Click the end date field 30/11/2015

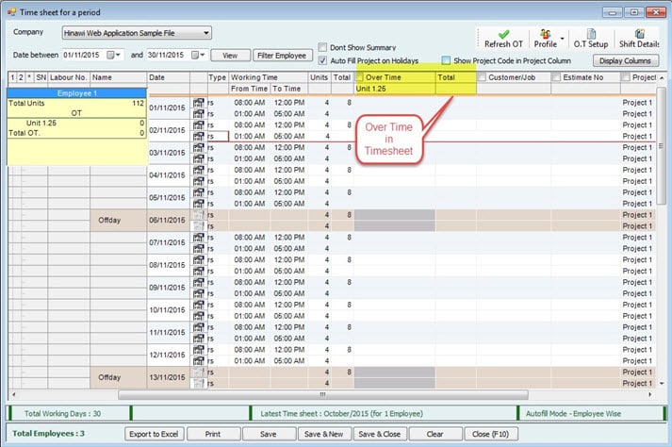168,55
